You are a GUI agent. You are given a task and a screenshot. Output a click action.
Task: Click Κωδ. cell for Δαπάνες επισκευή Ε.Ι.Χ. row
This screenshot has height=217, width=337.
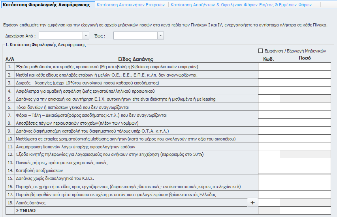point(269,99)
